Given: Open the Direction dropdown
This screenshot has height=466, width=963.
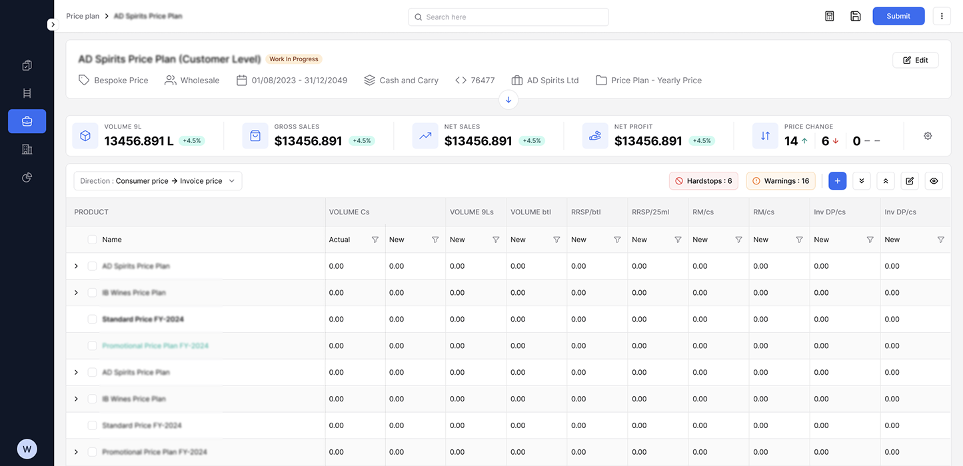Looking at the screenshot, I should 158,181.
